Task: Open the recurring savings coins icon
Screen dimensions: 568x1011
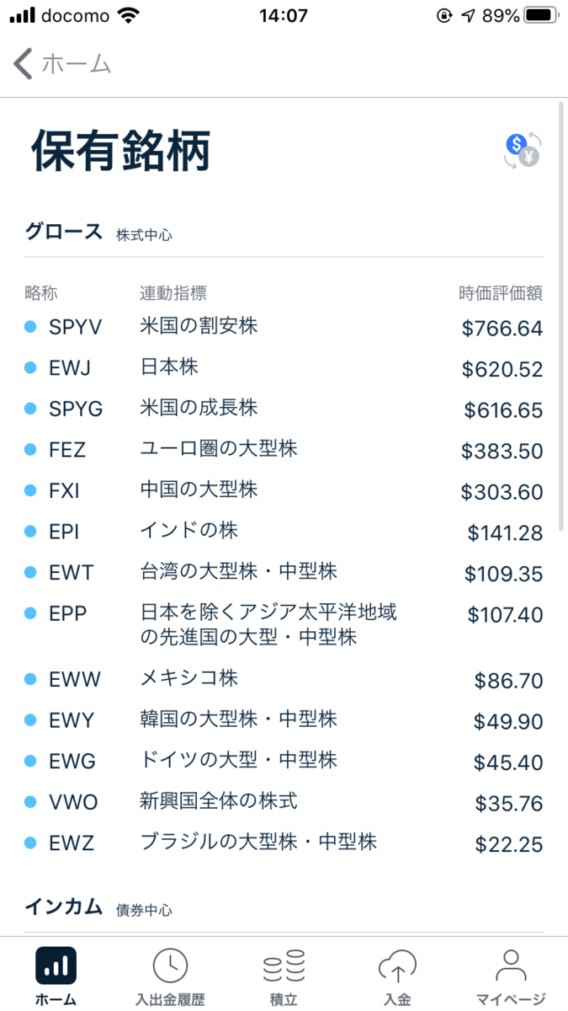Action: (x=284, y=966)
